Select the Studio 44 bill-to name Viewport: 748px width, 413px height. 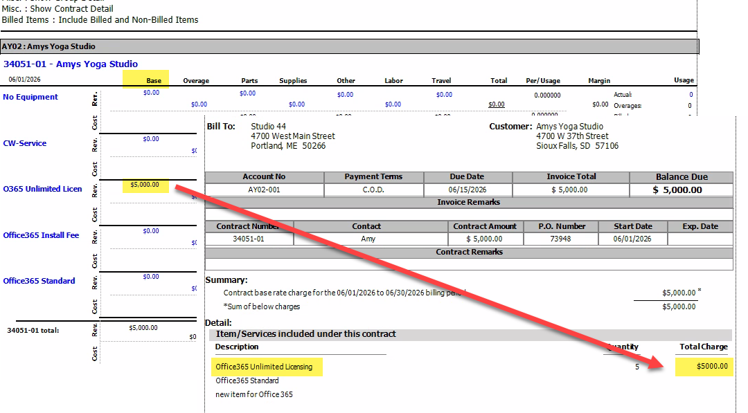pos(269,126)
